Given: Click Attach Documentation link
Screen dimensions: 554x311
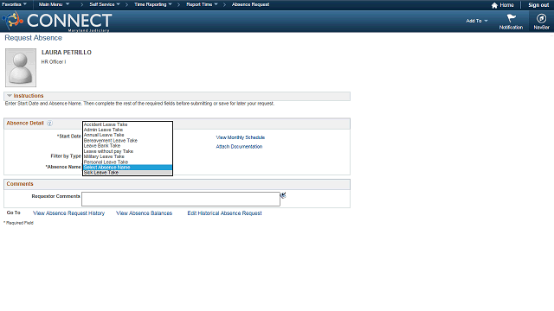Looking at the screenshot, I should [239, 147].
